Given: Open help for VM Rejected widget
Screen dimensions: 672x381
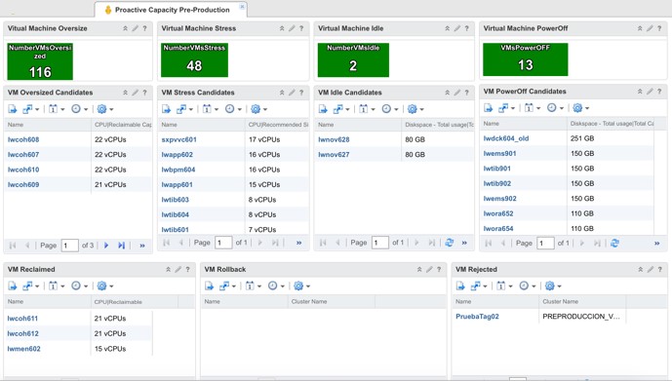Looking at the screenshot, I should point(660,269).
